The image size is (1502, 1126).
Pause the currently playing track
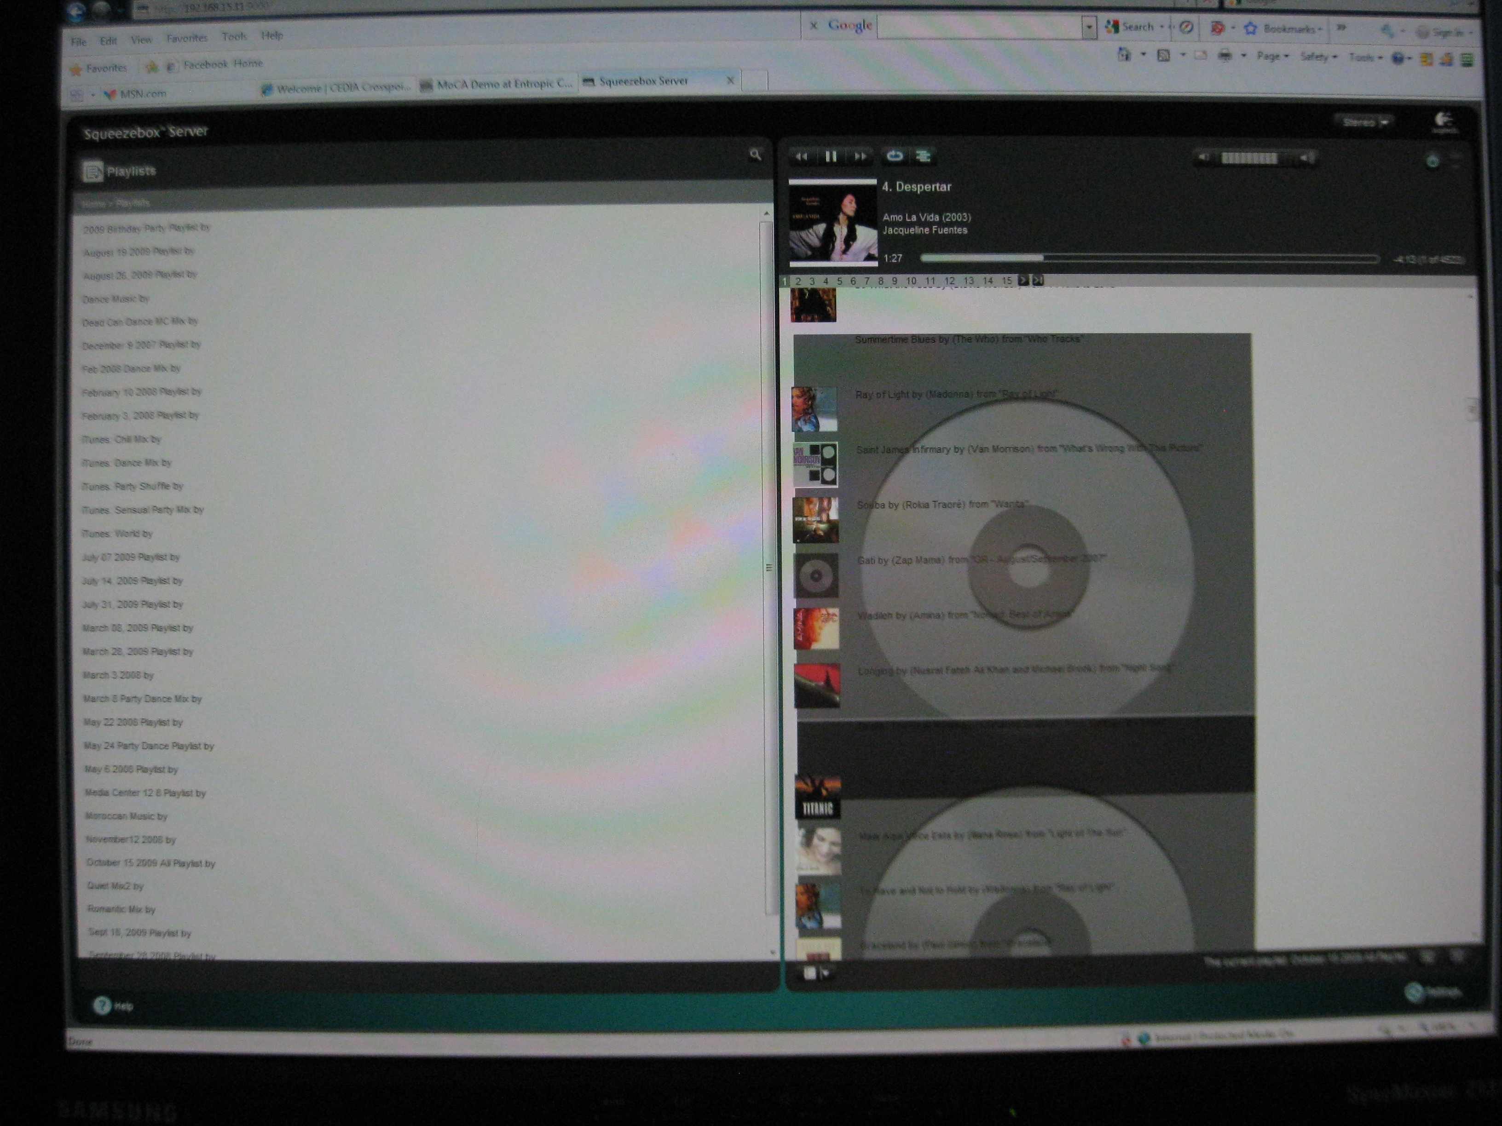click(831, 157)
